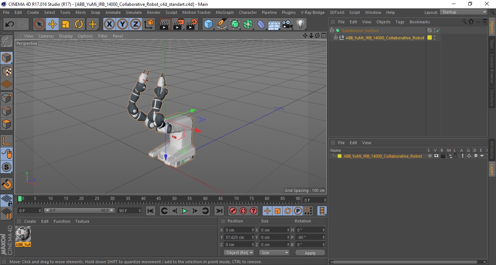
Task: Switch to Edges mode
Action: tap(7, 111)
